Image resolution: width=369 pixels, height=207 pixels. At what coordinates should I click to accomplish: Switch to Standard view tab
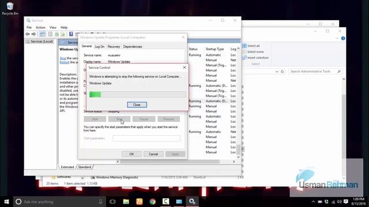tap(85, 167)
